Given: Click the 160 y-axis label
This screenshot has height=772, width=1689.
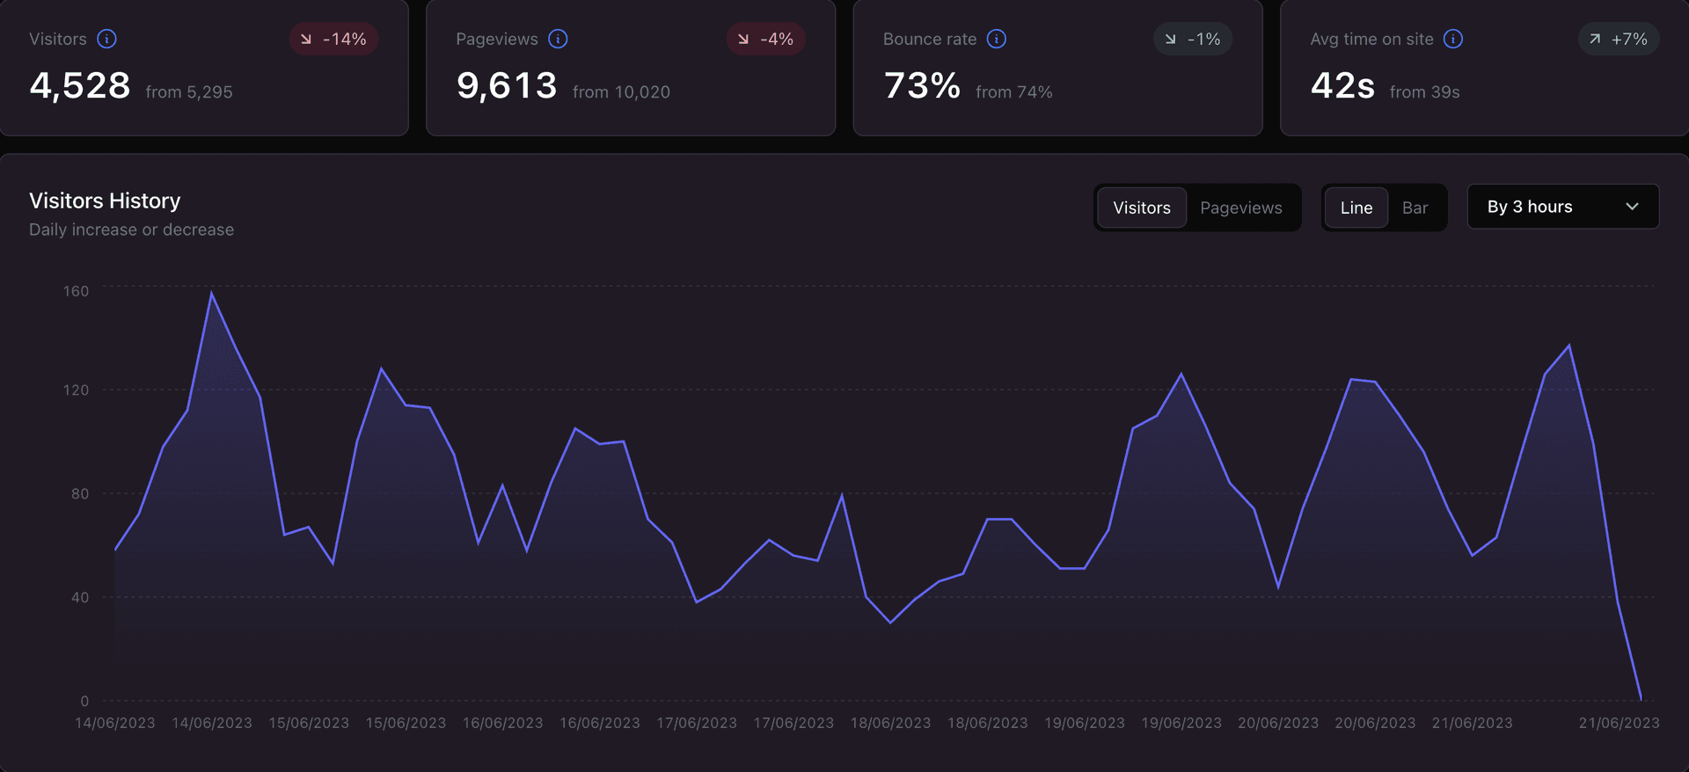Looking at the screenshot, I should [x=76, y=291].
